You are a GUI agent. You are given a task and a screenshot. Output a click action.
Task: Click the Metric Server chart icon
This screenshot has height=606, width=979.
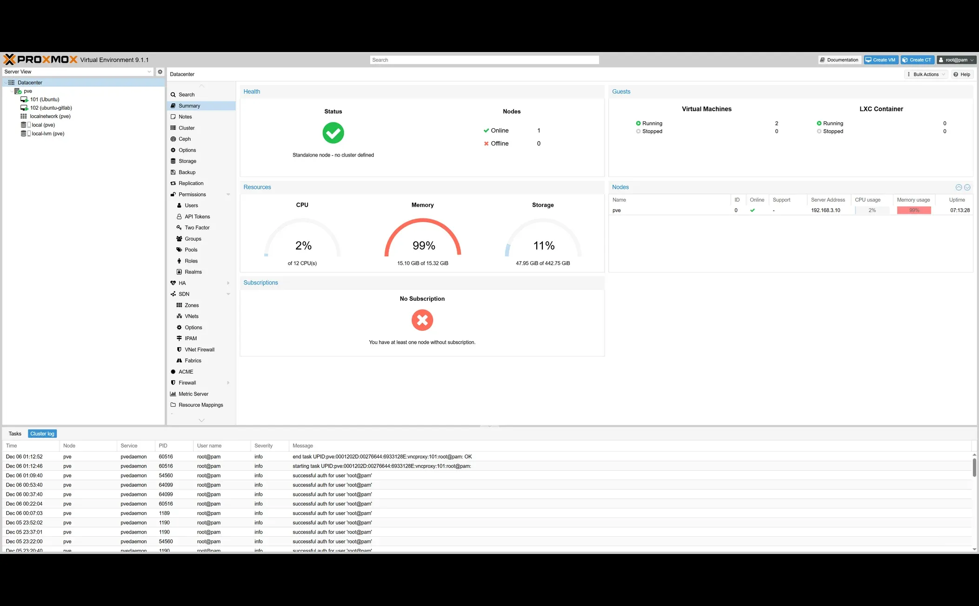[x=173, y=394]
